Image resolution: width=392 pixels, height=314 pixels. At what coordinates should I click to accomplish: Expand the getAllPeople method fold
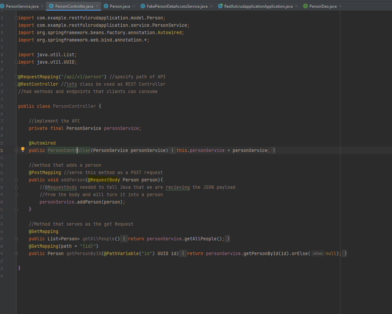click(16, 239)
